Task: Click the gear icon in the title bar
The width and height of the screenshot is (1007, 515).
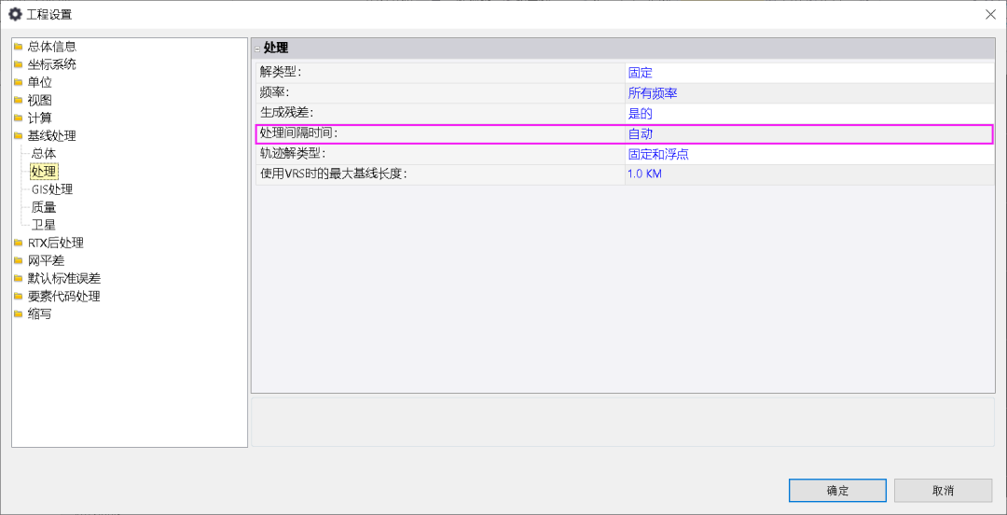Action: click(x=15, y=14)
